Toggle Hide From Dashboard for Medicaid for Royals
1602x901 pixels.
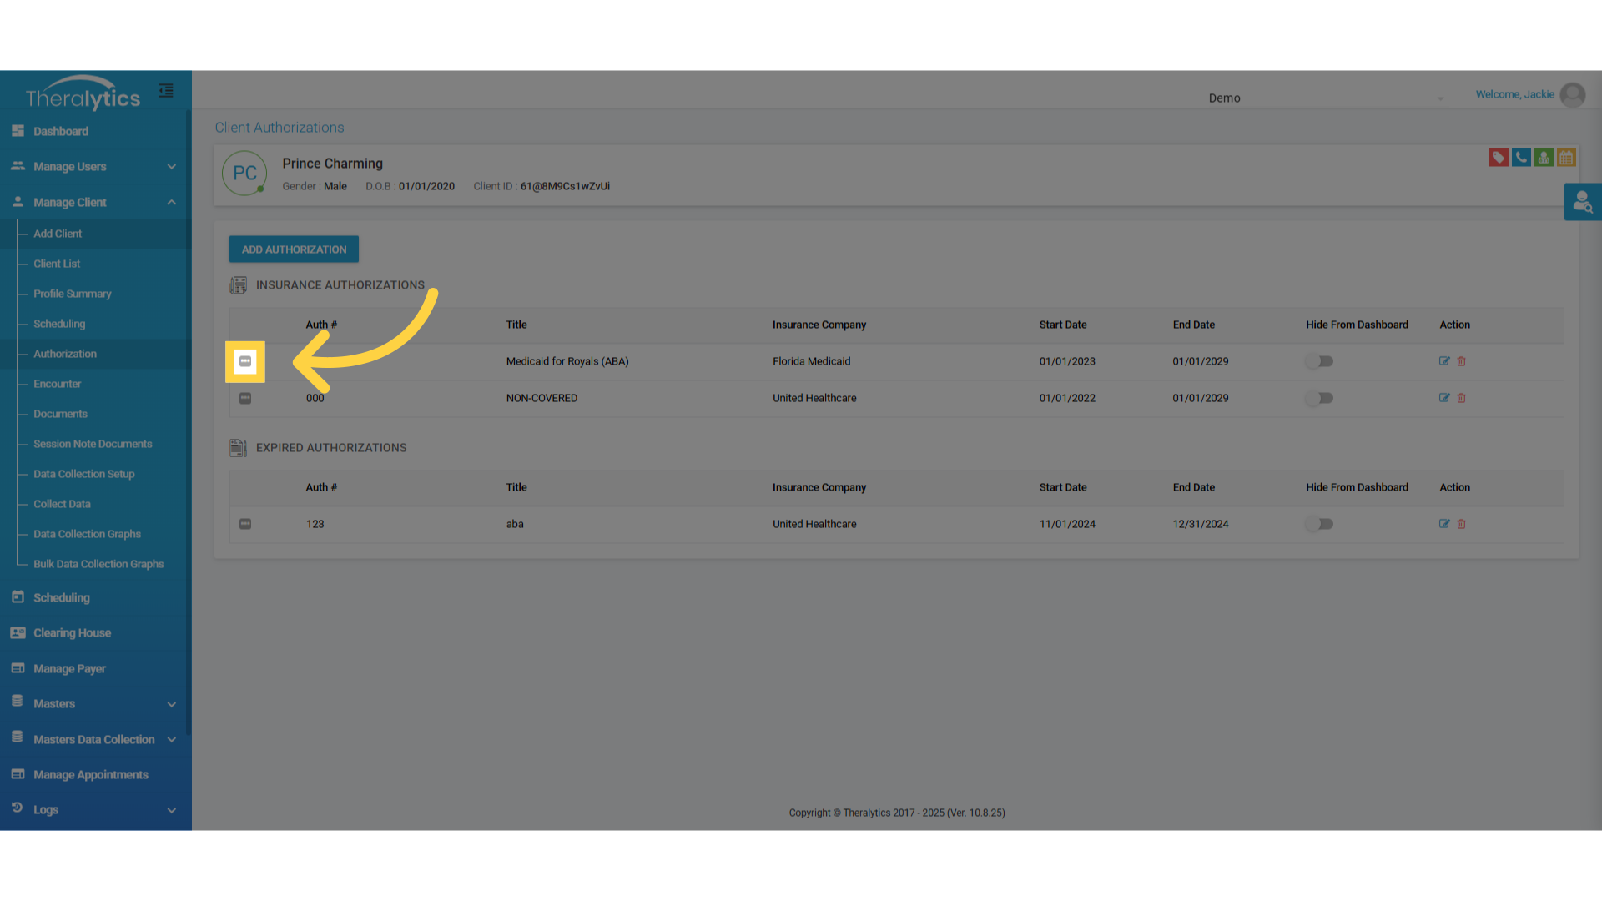1320,361
